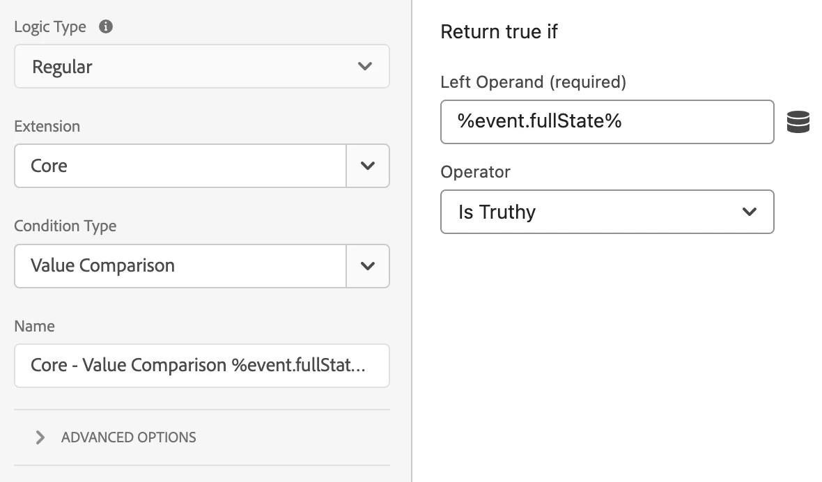Click the Logic Type info icon

click(x=106, y=27)
